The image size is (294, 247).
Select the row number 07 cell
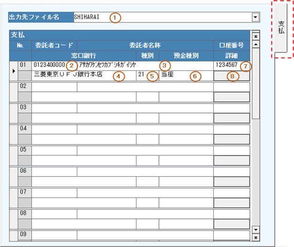pos(24,193)
